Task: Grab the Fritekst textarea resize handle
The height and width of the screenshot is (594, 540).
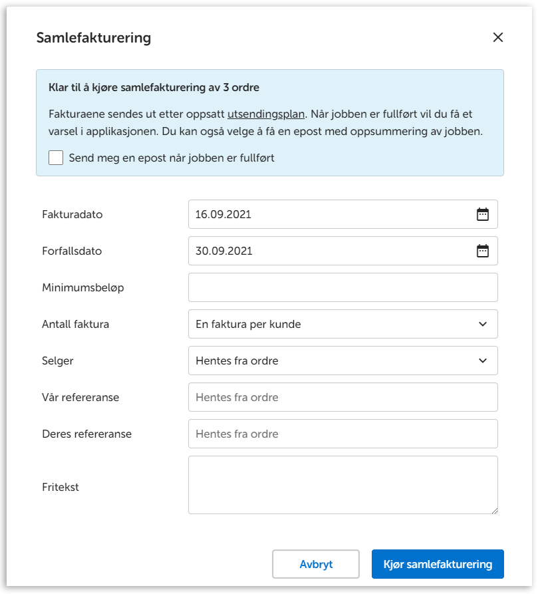Action: (494, 510)
